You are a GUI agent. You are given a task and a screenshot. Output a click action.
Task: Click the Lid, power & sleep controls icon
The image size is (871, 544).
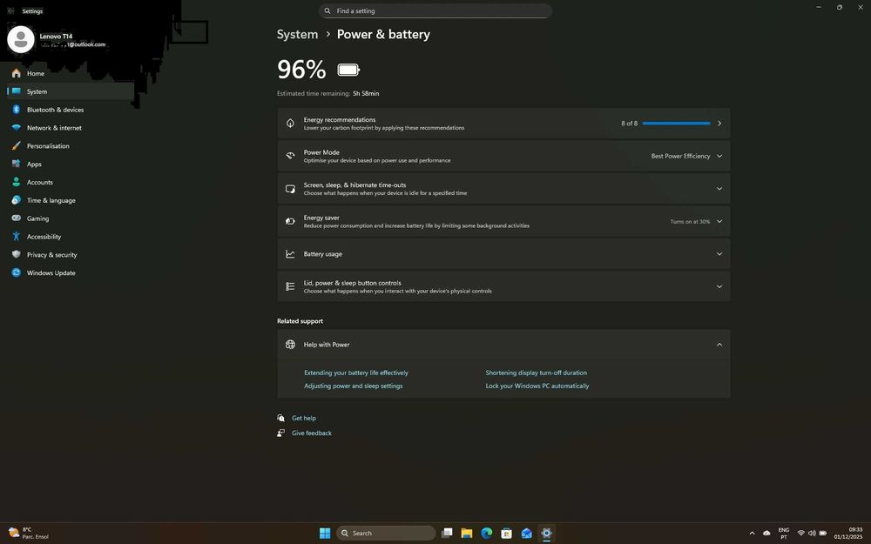(290, 286)
